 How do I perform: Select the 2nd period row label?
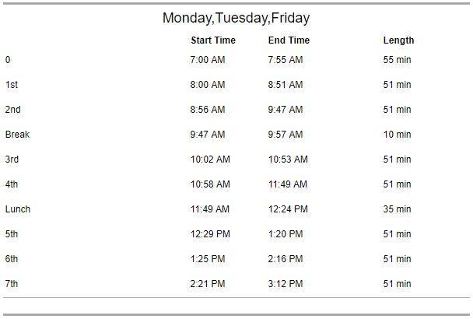(13, 109)
